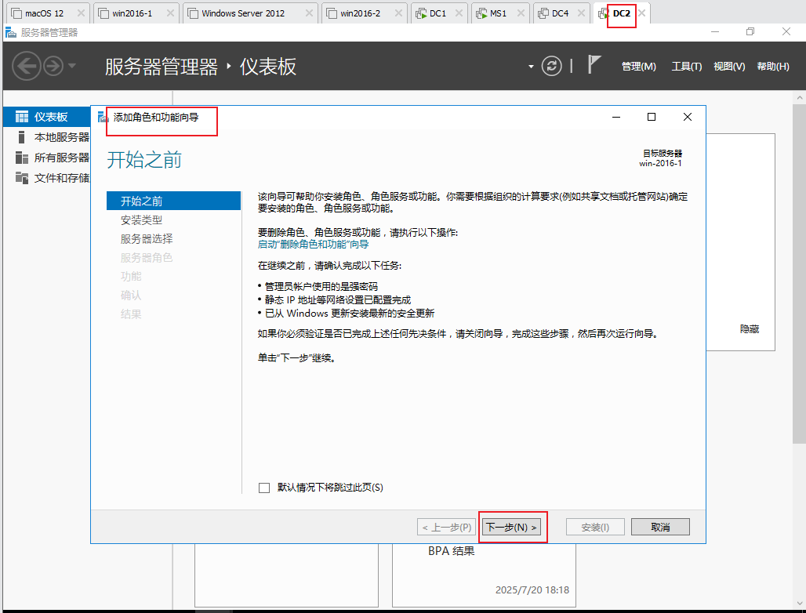Check 默认情况下将跳过此页 checkbox
Viewport: 806px width, 613px height.
point(264,488)
